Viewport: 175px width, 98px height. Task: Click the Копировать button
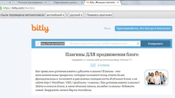155,44
